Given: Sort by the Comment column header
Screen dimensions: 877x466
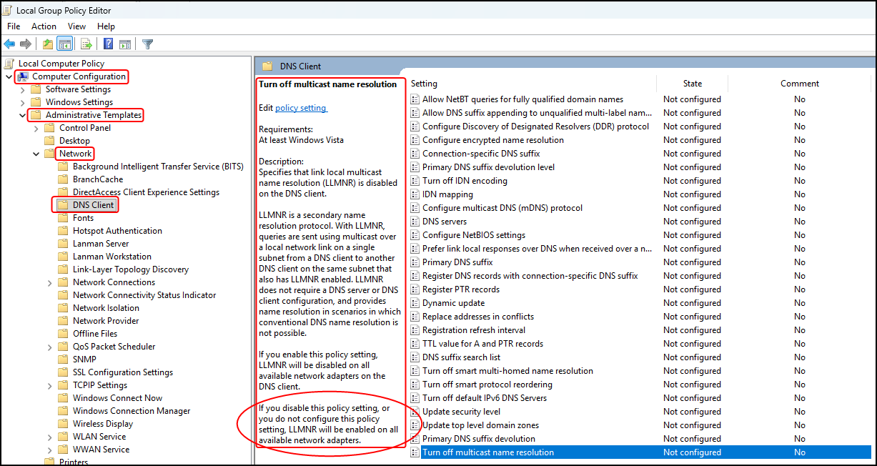Looking at the screenshot, I should pyautogui.click(x=800, y=84).
